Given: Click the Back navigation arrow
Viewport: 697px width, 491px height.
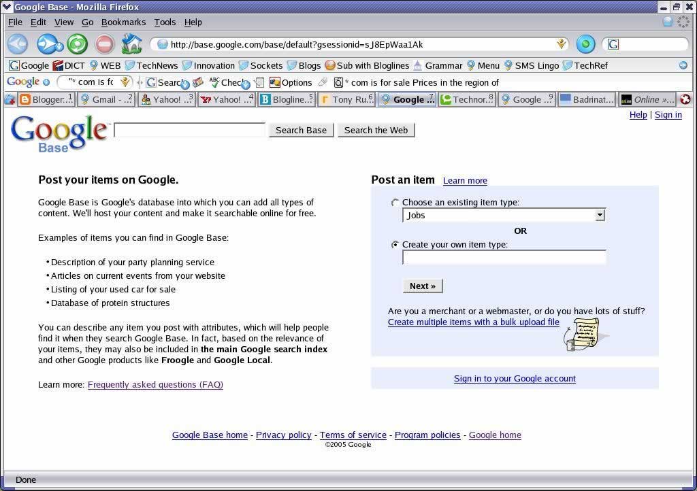Looking at the screenshot, I should 18,44.
